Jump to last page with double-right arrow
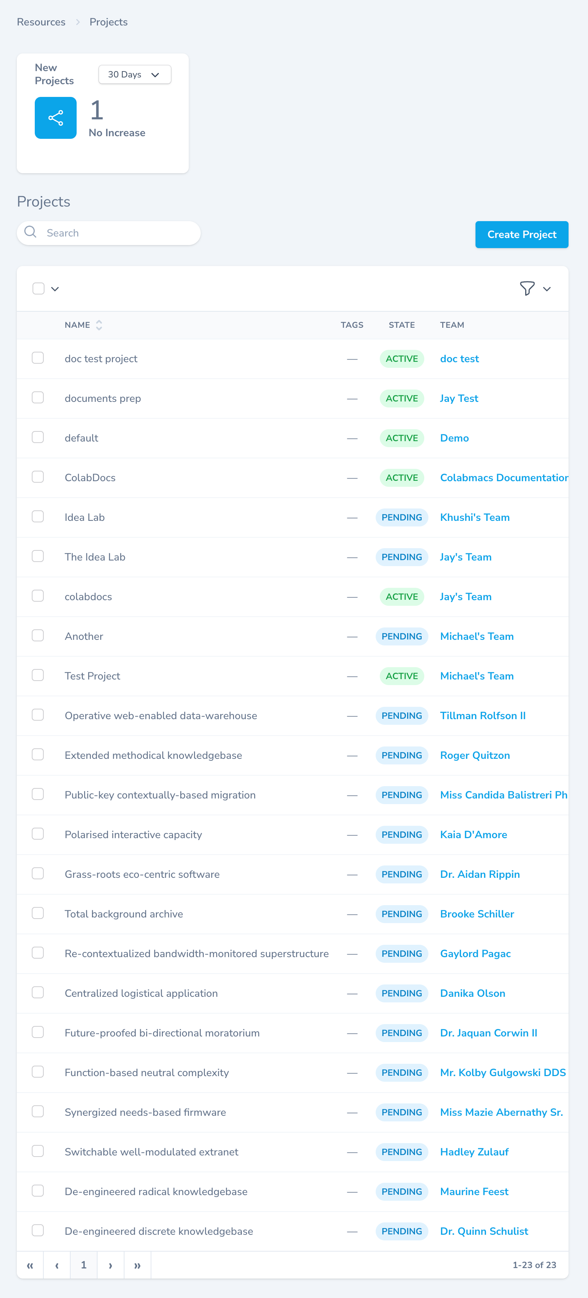This screenshot has width=588, height=1298. (138, 1265)
